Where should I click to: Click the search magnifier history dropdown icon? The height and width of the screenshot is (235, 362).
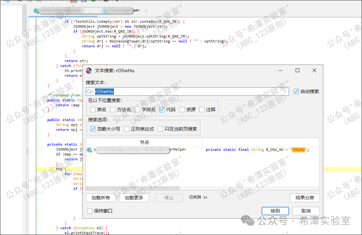[x=90, y=92]
